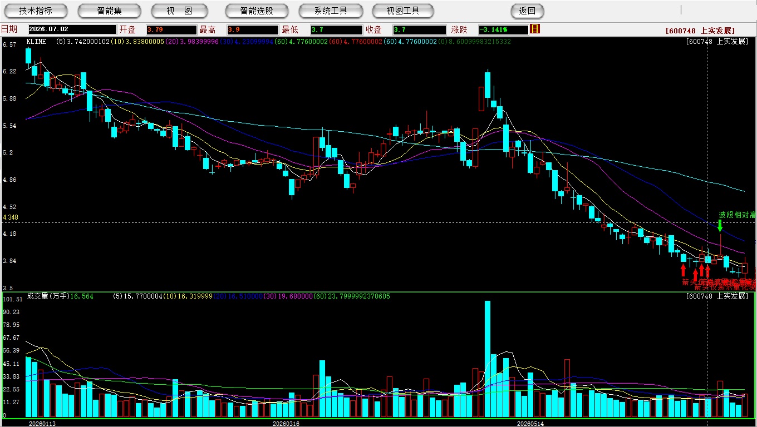The width and height of the screenshot is (757, 427).
Task: Click the 22.55 volume axis label
Action: [x=11, y=389]
